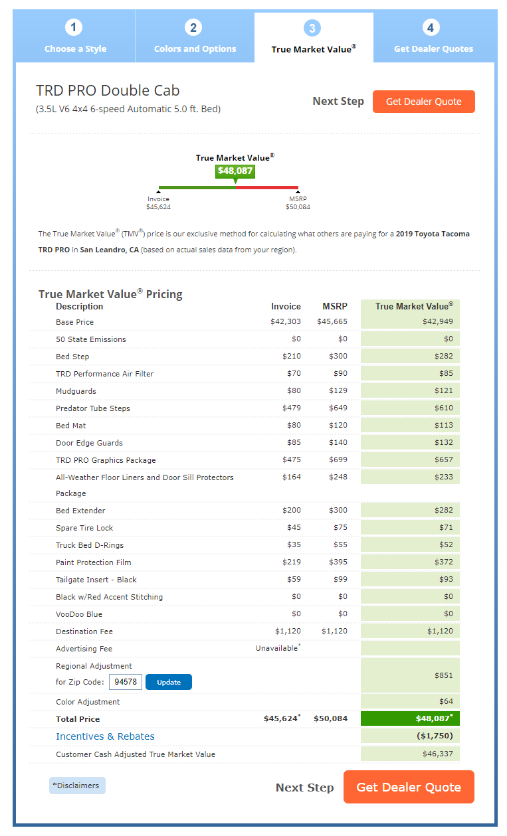Click the step 4 circle icon

tap(431, 27)
